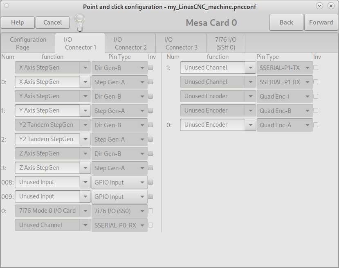339x268 pixels.
Task: Click the 7i76 I/O (SS0) pin type
Action: pyautogui.click(x=119, y=211)
